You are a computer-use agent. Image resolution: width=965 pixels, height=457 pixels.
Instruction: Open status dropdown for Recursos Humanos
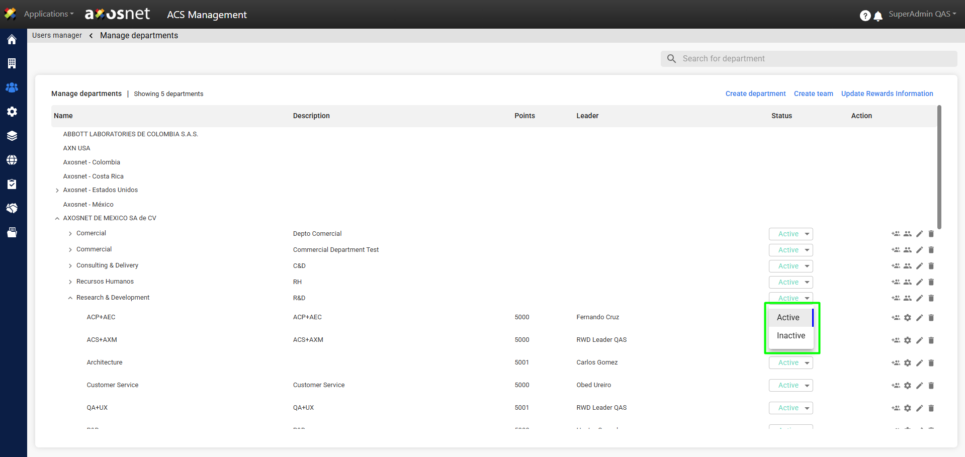coord(791,282)
